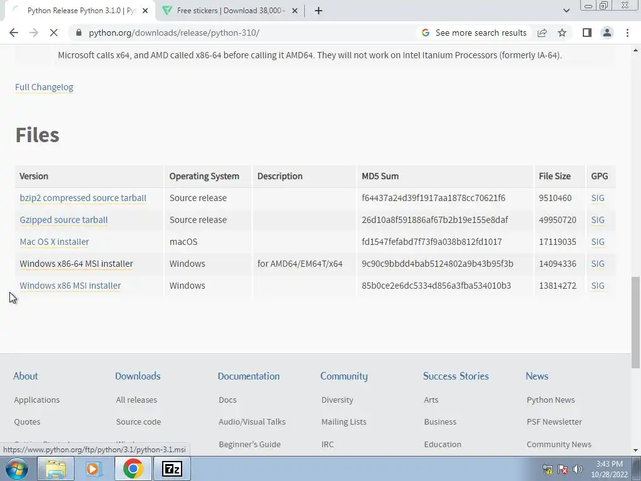Click the page vertical scrollbar thumb
641x481 pixels.
[x=636, y=323]
